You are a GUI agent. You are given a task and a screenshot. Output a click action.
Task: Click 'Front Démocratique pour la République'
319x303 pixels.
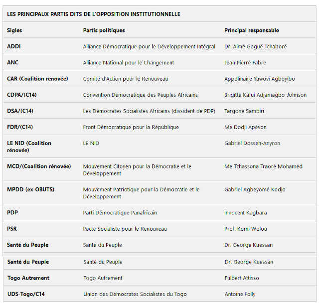pos(131,127)
